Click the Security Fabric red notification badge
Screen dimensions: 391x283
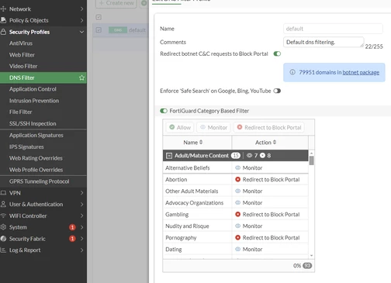click(x=72, y=239)
